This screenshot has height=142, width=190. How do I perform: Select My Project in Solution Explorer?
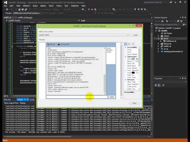168,33
